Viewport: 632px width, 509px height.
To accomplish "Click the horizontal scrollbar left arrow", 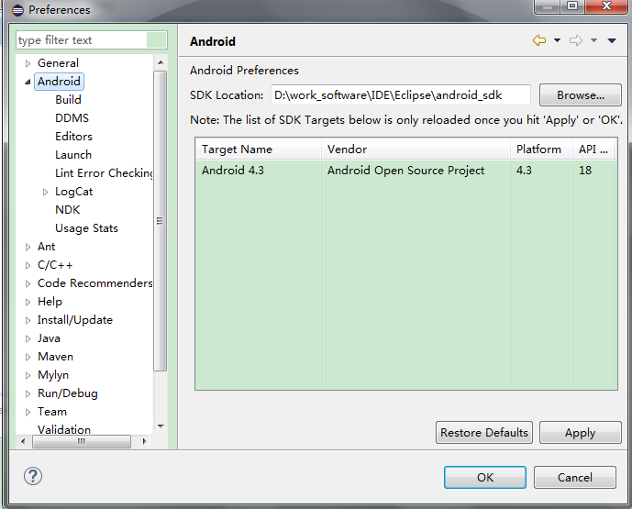I will click(23, 441).
